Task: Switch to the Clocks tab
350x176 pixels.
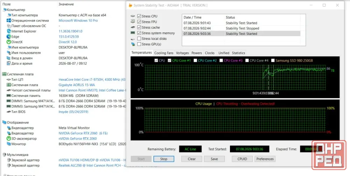Action: [210, 53]
